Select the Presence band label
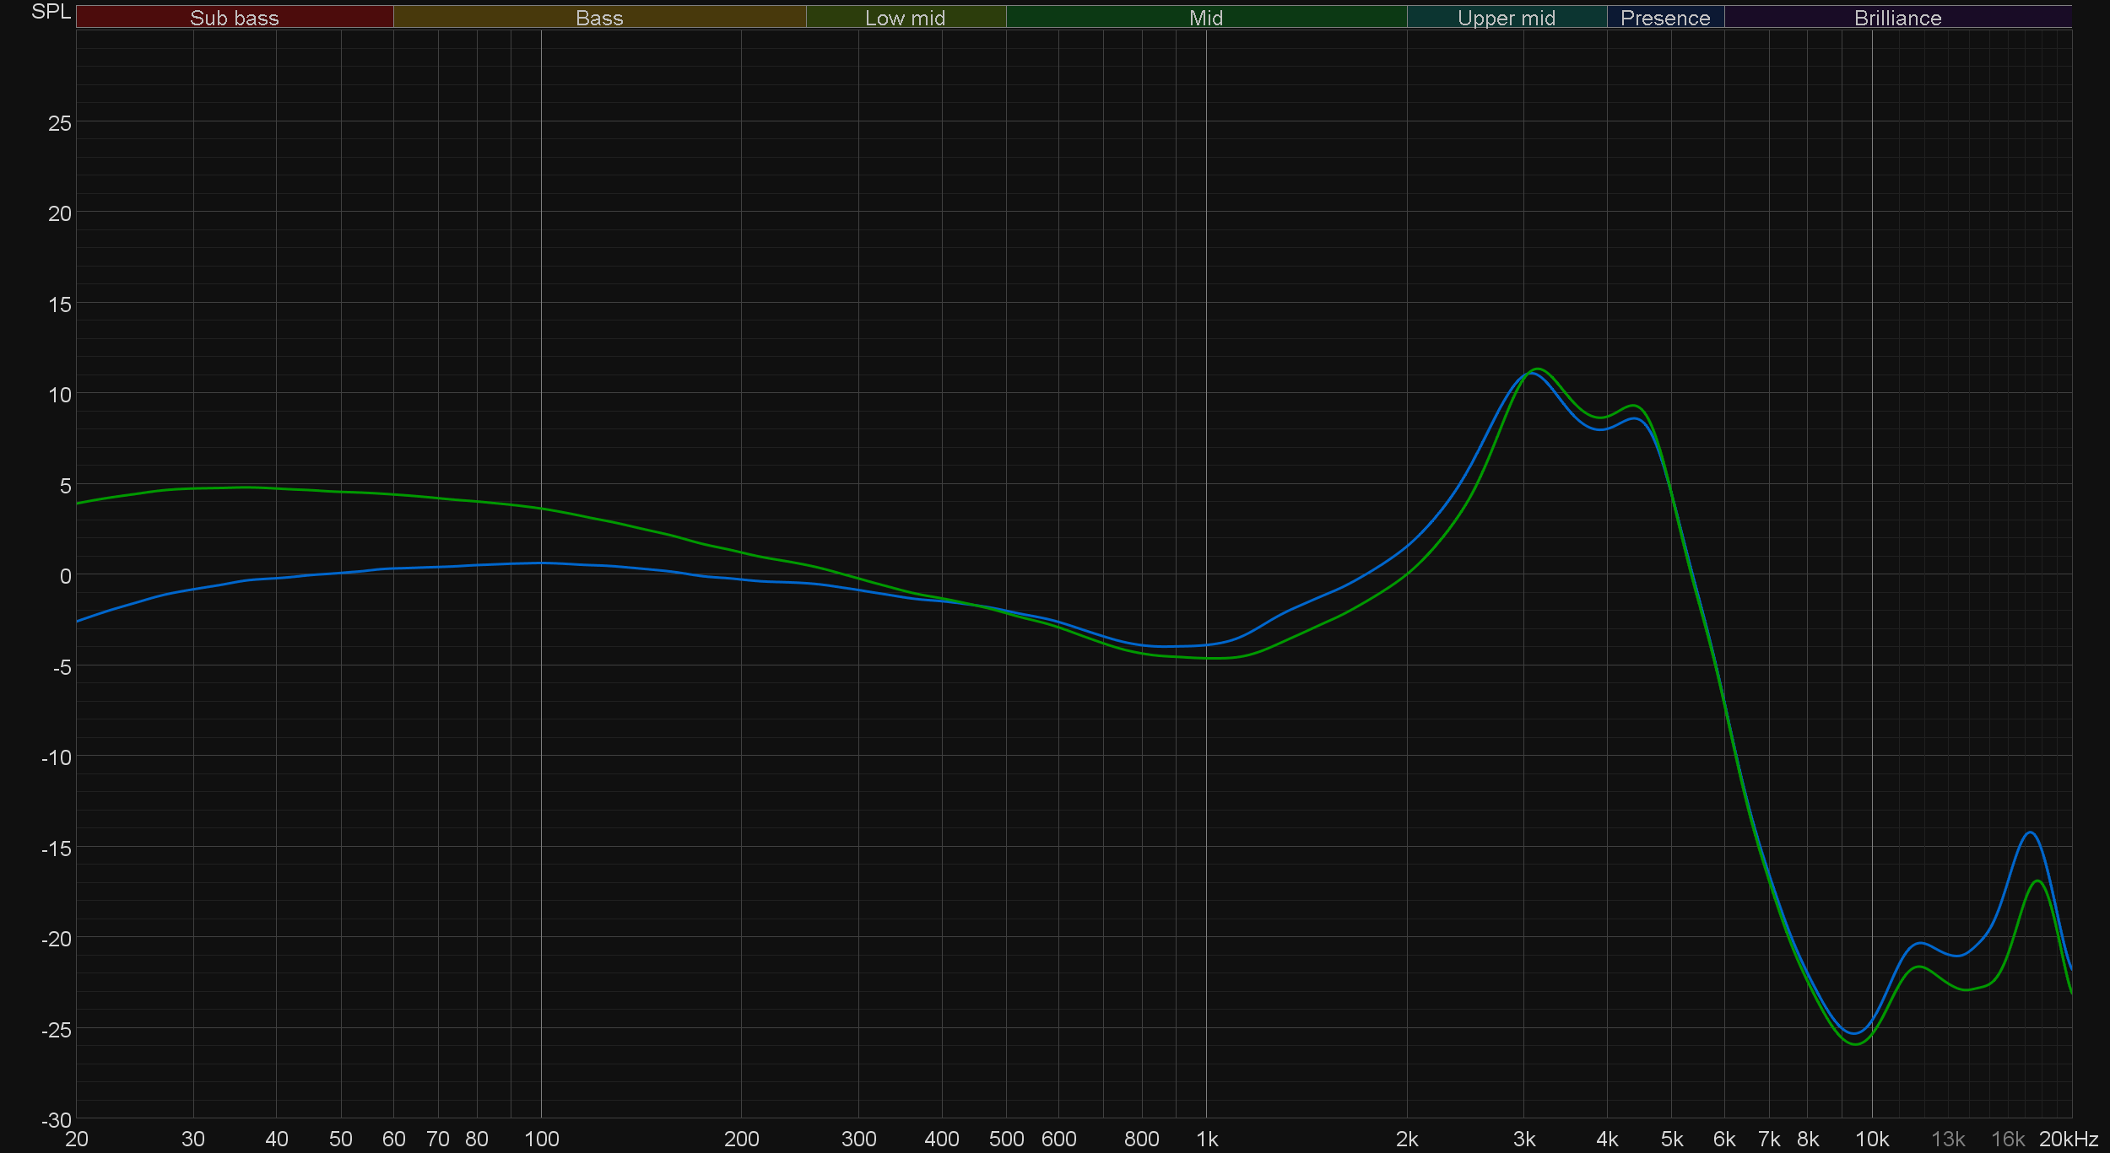The image size is (2110, 1153). tap(1664, 18)
